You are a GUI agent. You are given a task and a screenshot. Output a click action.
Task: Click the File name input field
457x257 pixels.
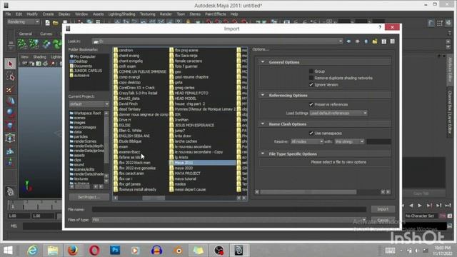[x=229, y=209]
